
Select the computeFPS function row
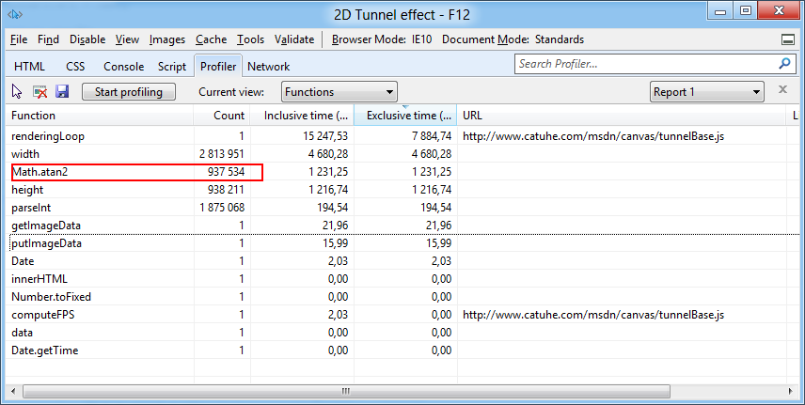pyautogui.click(x=402, y=315)
